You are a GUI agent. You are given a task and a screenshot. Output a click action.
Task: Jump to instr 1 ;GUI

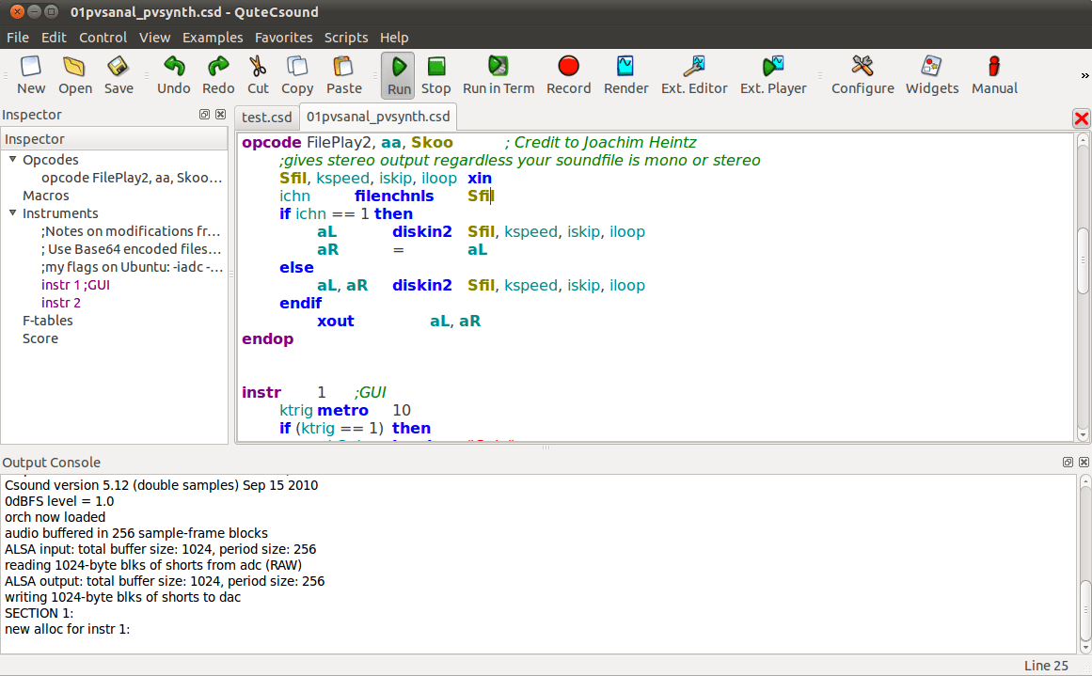[x=75, y=285]
